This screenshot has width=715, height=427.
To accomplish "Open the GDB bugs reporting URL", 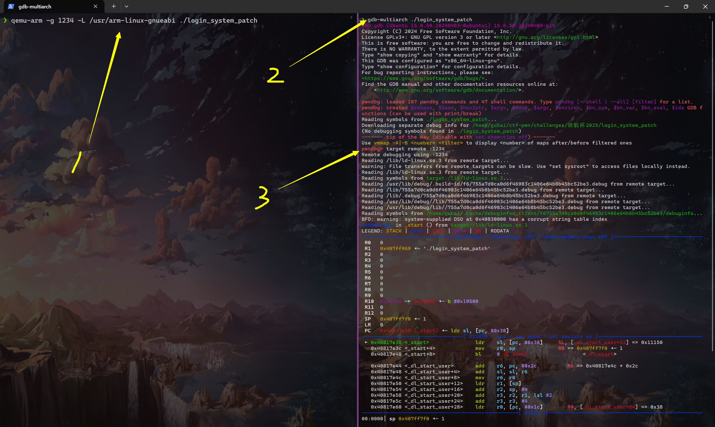I will click(x=423, y=78).
